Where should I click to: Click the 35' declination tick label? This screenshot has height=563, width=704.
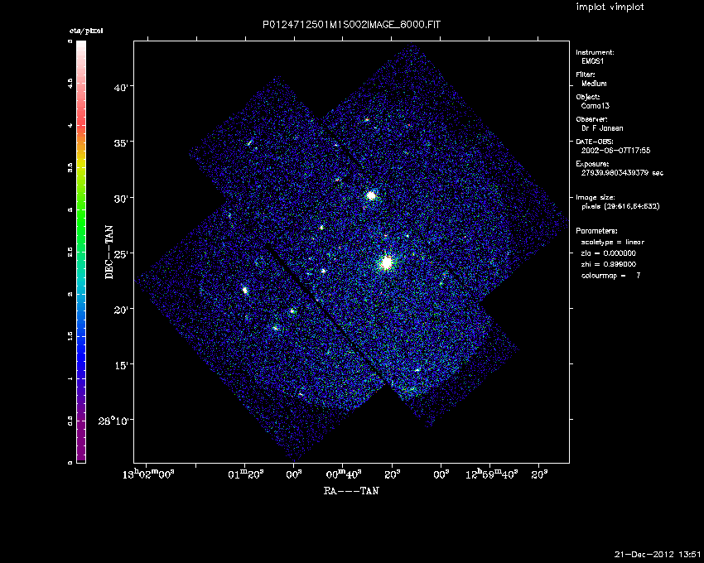(121, 142)
